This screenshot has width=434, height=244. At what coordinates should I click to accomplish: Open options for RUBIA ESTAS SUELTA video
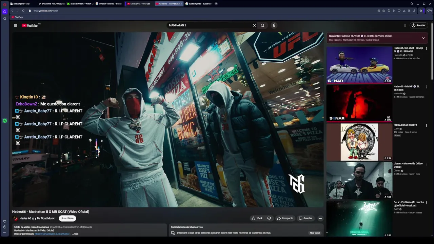(x=427, y=125)
